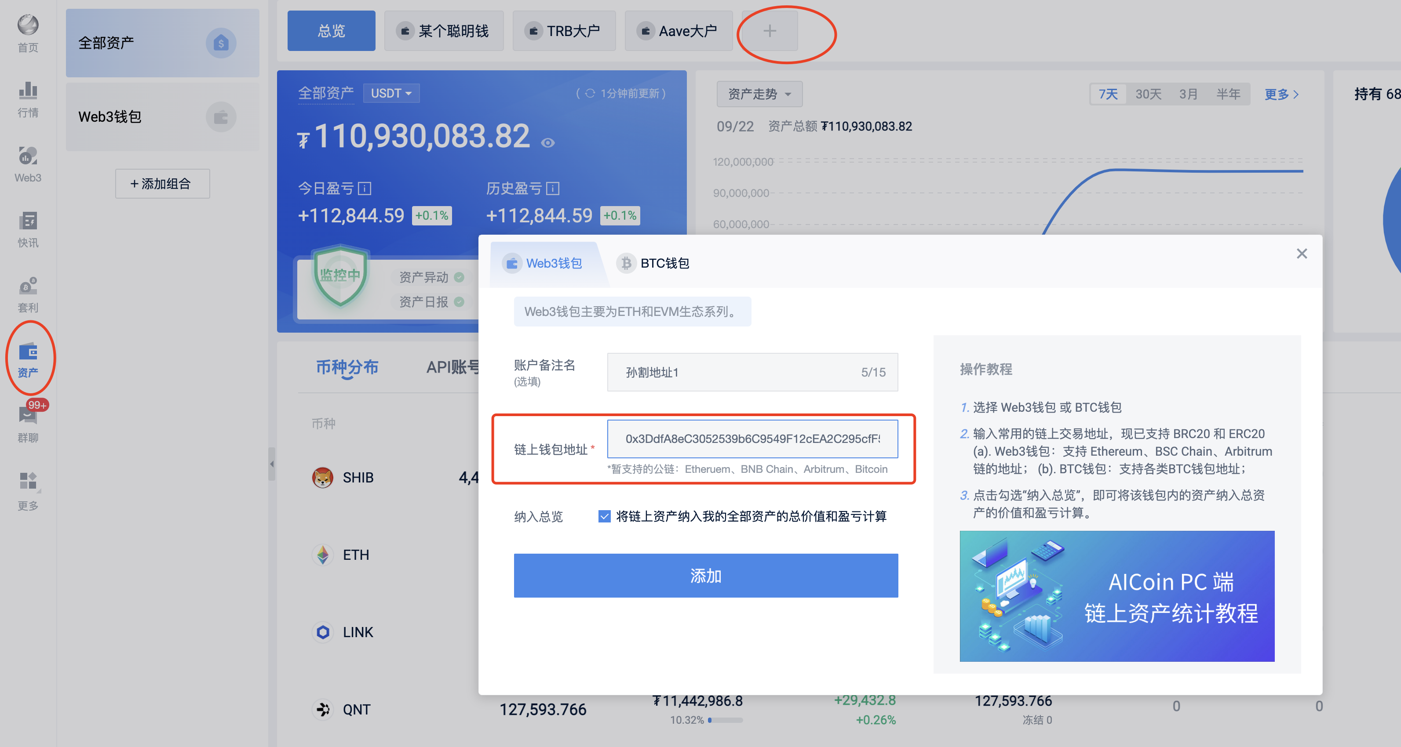1401x747 pixels.
Task: Select 半年 chart range
Action: point(1228,94)
